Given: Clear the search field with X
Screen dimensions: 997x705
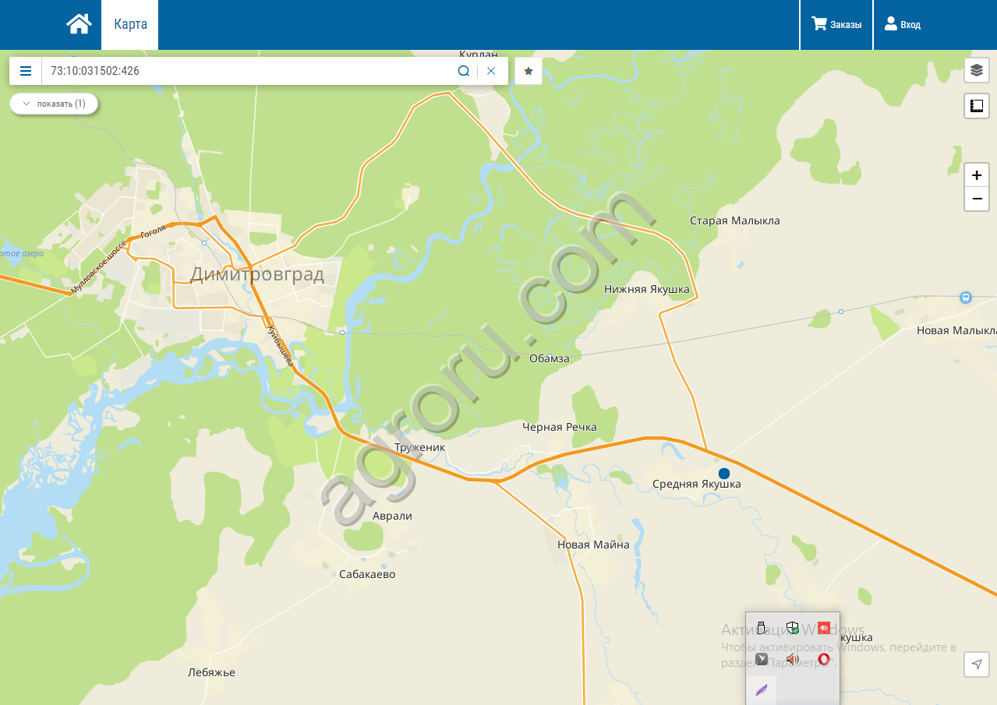Looking at the screenshot, I should tap(491, 71).
